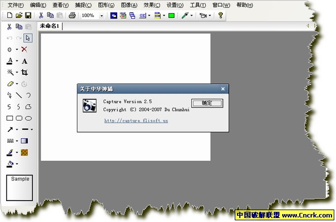Expand the video camera dropdown arrow
336x222 pixels.
[x=210, y=15]
